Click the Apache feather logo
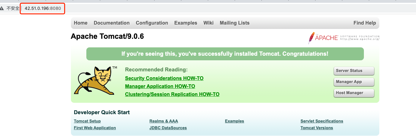The width and height of the screenshot is (416, 136). click(x=344, y=38)
